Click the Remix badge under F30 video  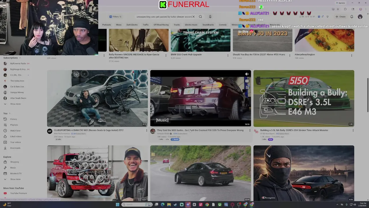[175, 140]
